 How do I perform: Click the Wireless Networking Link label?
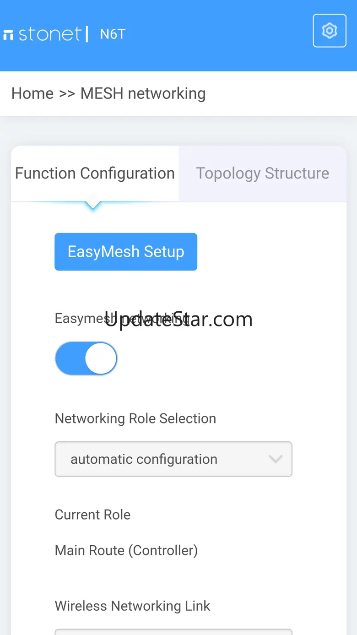[132, 606]
